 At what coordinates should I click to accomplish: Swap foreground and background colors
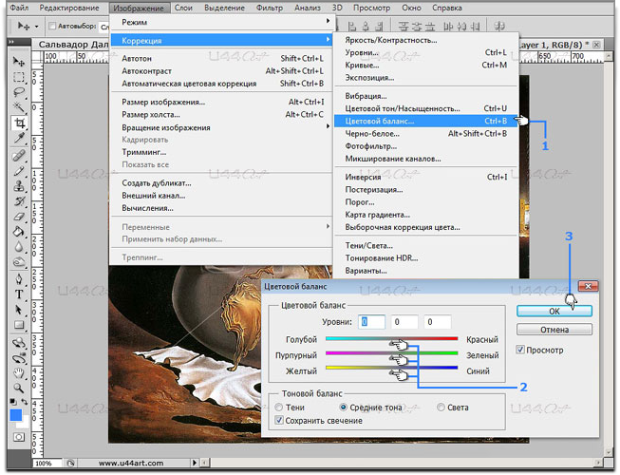pyautogui.click(x=25, y=402)
